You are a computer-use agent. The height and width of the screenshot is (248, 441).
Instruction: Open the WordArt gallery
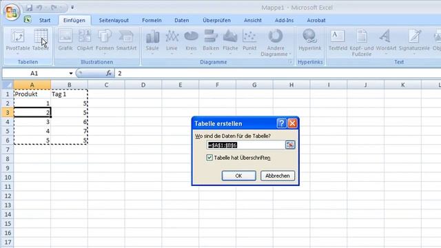point(386,42)
